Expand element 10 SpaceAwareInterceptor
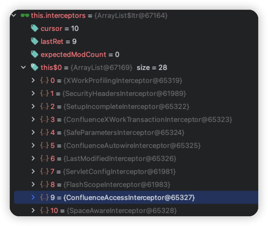Screen dimensions: 268x226 (33, 210)
